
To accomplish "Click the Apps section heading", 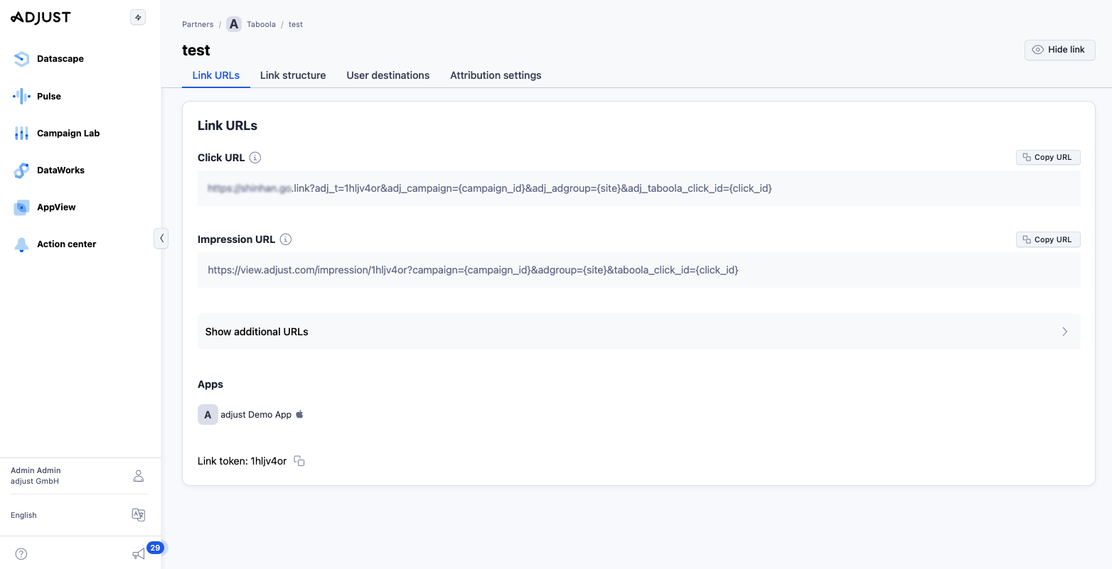I will (x=210, y=384).
